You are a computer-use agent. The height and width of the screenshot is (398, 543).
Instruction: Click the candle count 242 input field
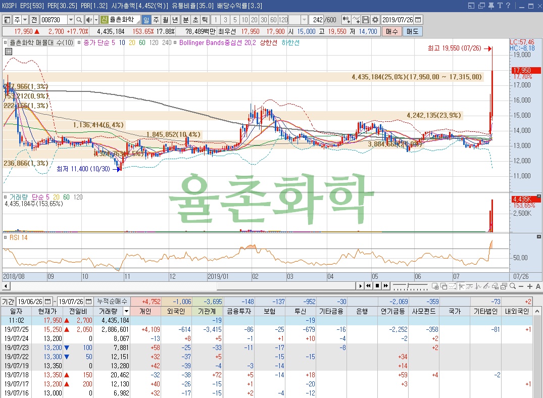coord(317,20)
